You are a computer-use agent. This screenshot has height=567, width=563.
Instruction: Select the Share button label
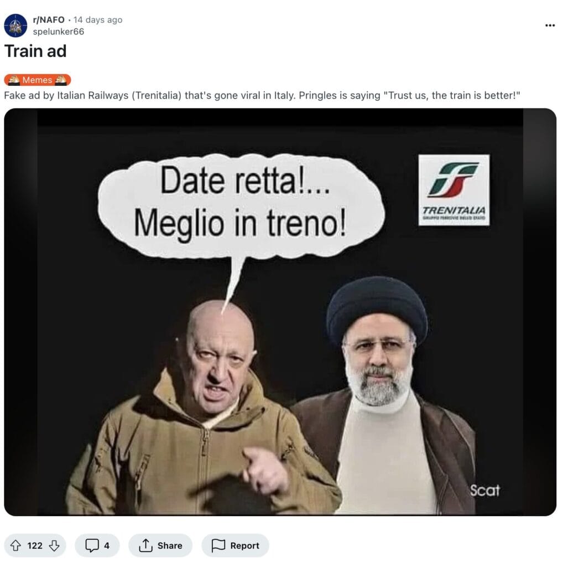(x=170, y=545)
